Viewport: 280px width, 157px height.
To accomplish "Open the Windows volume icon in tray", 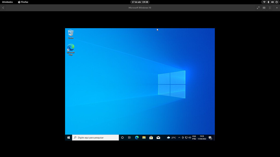I will click(x=190, y=138).
